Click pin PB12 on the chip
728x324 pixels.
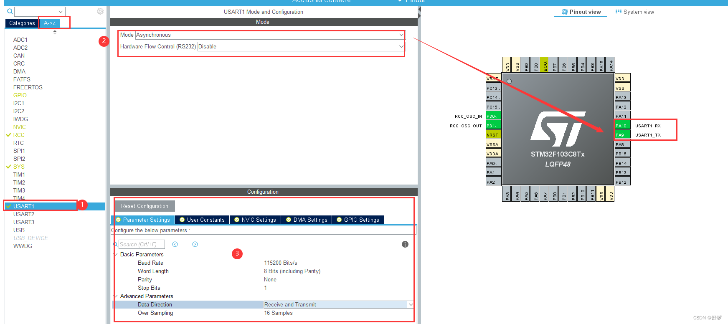point(622,182)
